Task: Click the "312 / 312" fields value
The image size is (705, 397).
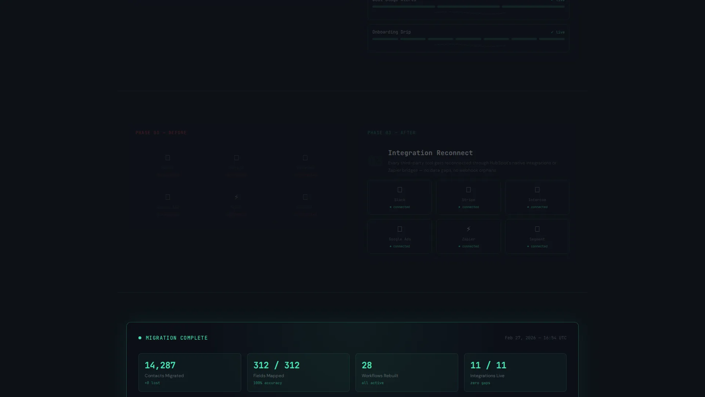Action: tap(276, 365)
